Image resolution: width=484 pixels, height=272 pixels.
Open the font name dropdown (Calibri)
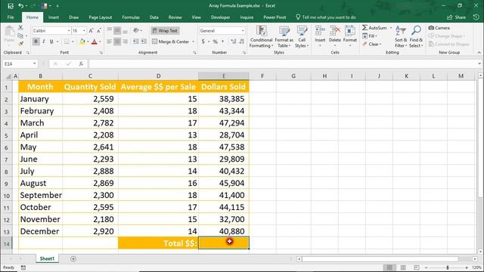click(69, 30)
